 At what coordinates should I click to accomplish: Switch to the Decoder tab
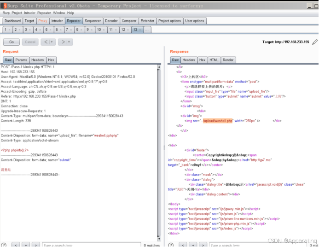111,21
